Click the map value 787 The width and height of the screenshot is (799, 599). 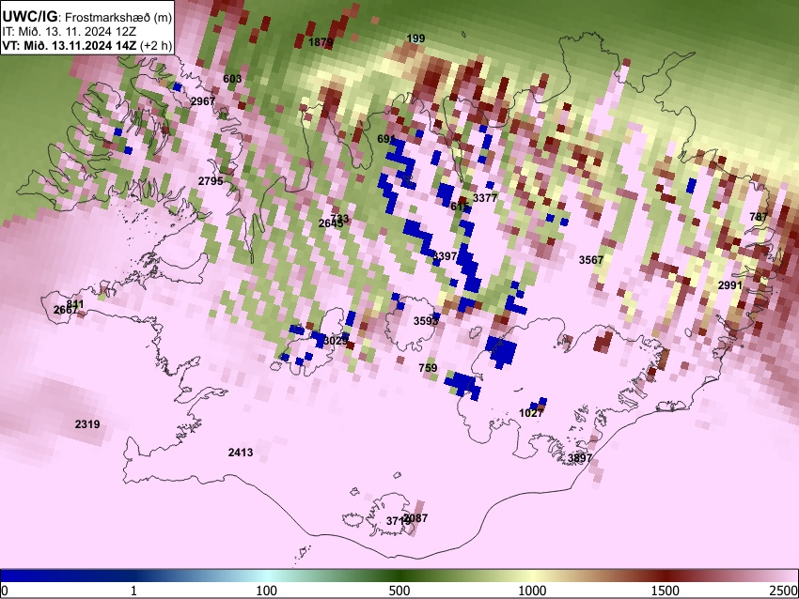tap(759, 217)
